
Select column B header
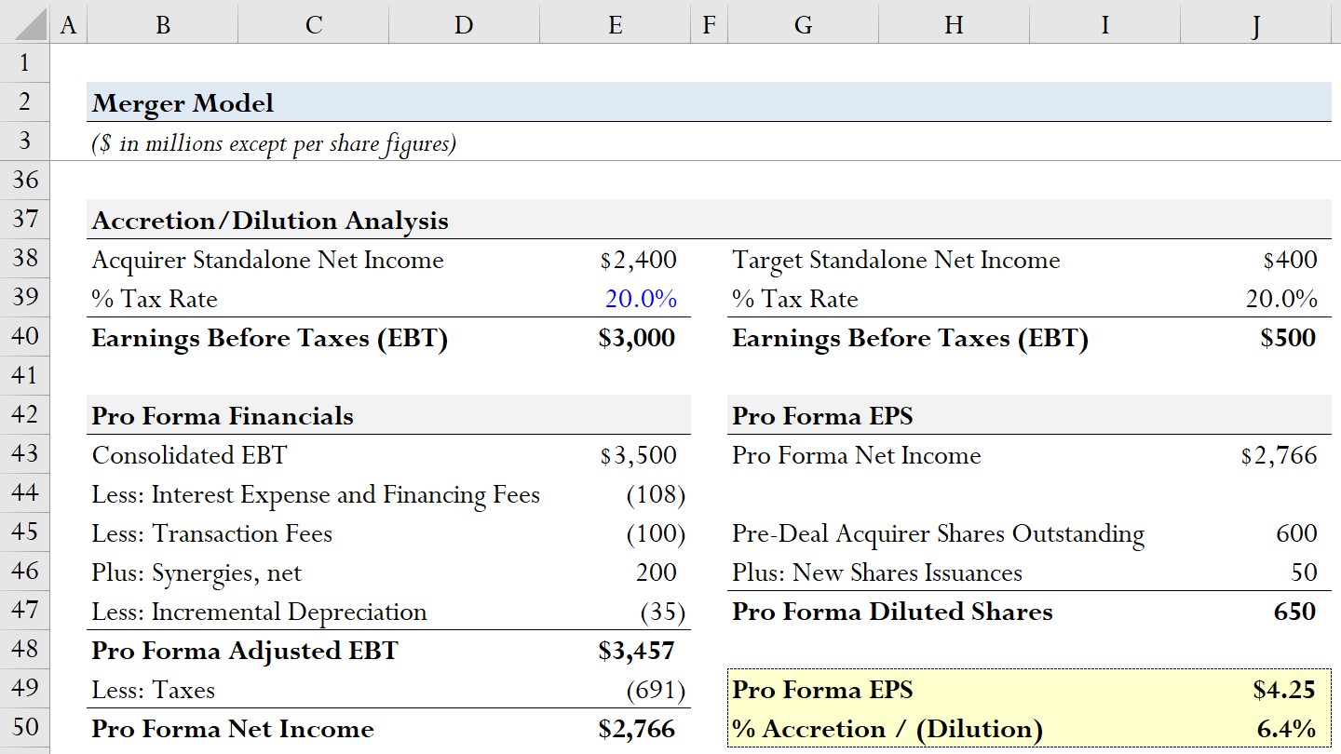tap(162, 24)
